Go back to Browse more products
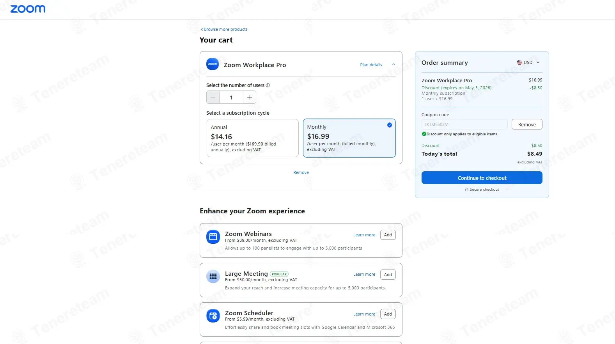The image size is (615, 344). click(x=224, y=29)
